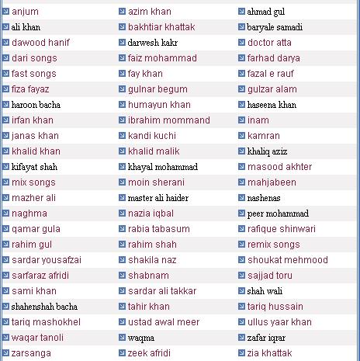Open the haroon bacha link
Image resolution: width=360 pixels, height=361 pixels.
pyautogui.click(x=36, y=105)
